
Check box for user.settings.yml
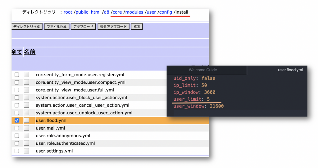tap(17, 151)
